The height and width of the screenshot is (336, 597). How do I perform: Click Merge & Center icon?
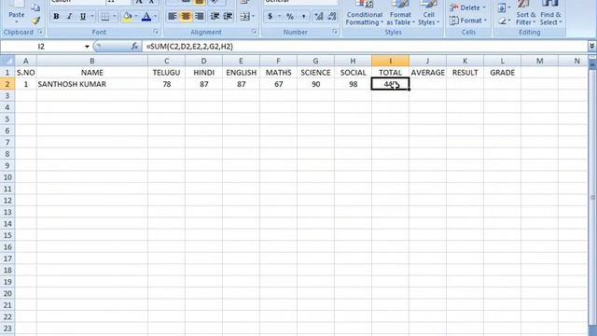pos(244,17)
